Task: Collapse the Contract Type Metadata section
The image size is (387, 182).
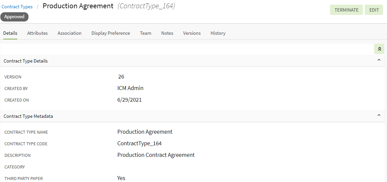Action: point(379,115)
